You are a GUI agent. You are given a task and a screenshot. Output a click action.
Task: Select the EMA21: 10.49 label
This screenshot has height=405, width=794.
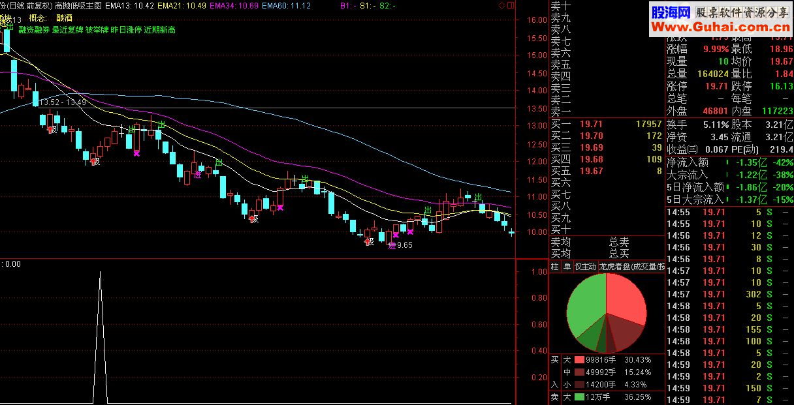(x=182, y=5)
